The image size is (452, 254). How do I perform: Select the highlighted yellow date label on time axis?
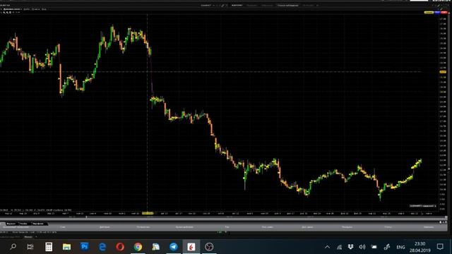[148, 213]
